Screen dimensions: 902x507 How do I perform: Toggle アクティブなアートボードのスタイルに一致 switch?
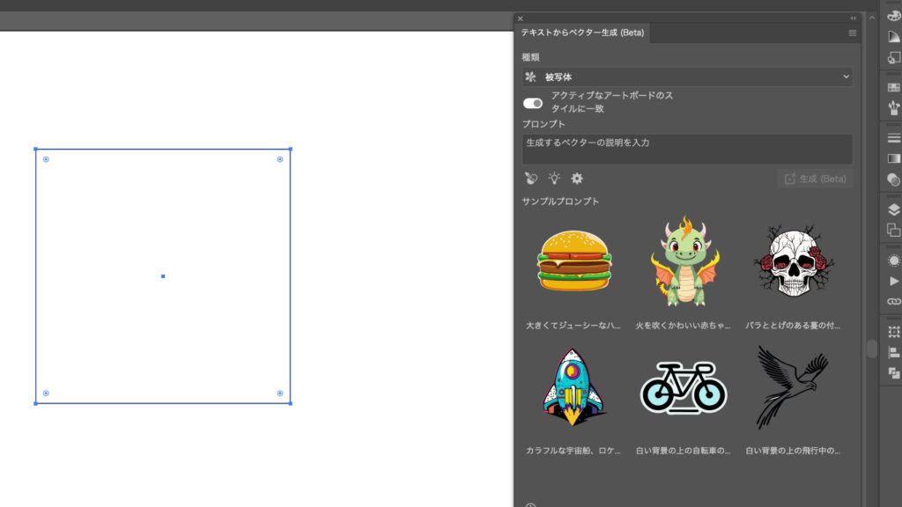(534, 103)
